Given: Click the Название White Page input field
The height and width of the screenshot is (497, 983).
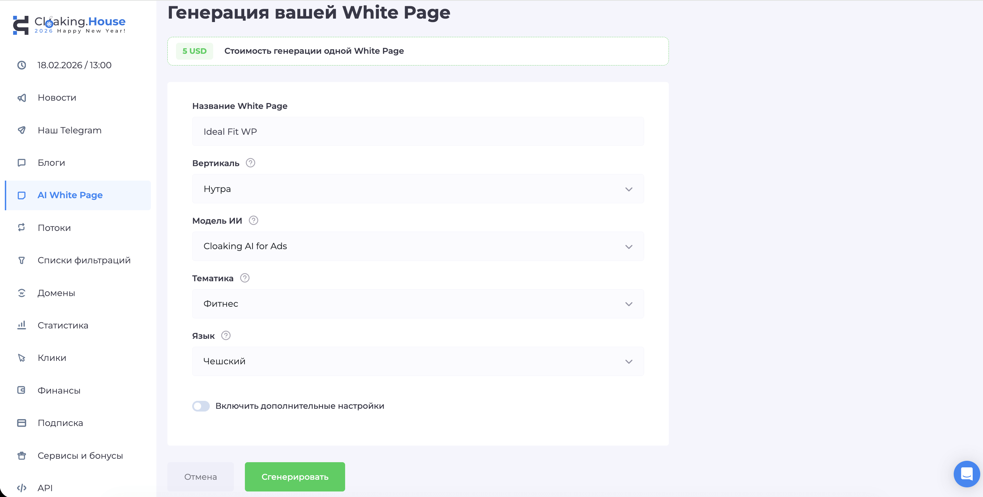Looking at the screenshot, I should click(x=418, y=132).
